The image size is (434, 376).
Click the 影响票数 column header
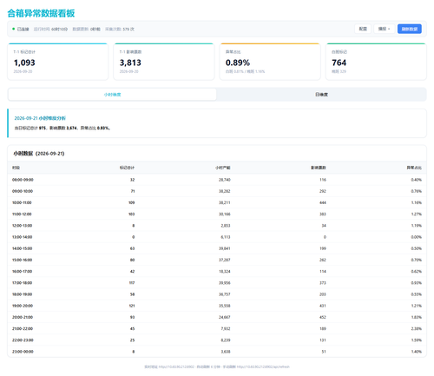319,168
